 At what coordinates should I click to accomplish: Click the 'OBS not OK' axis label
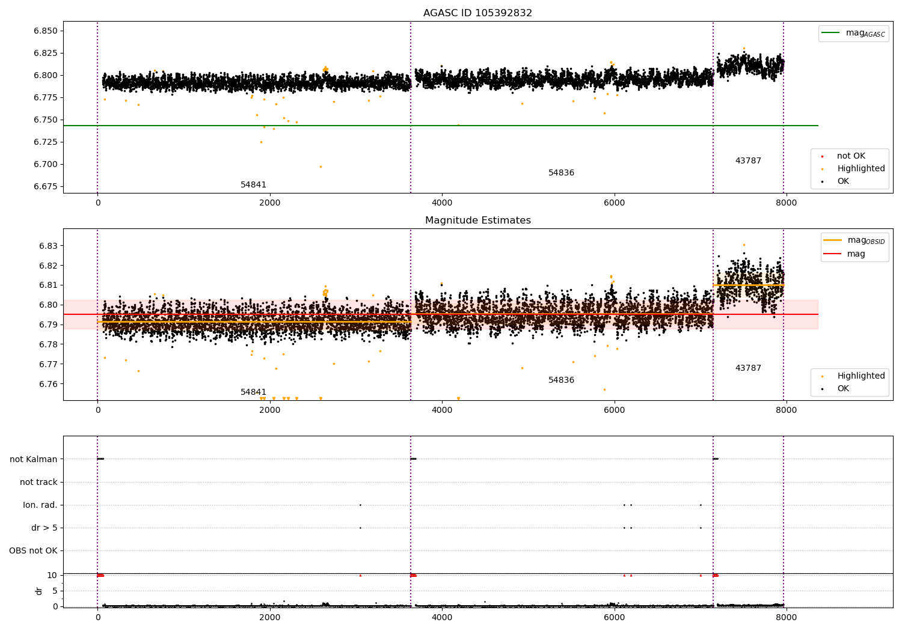33,551
